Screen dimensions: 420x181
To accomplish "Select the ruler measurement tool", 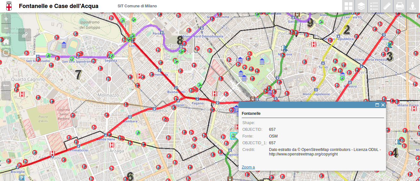I will click(387, 6).
